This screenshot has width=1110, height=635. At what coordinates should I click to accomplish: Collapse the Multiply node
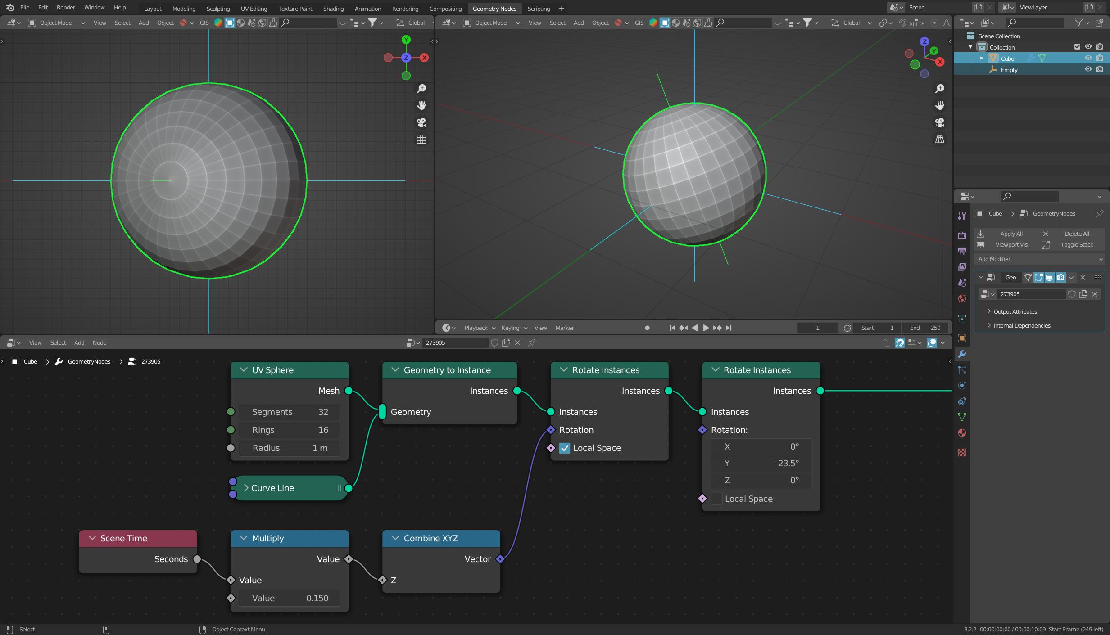tap(244, 538)
